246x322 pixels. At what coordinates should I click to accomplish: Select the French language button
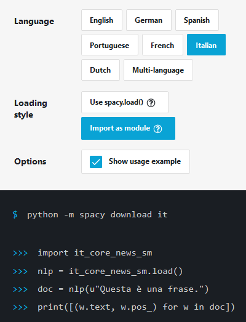[x=162, y=45]
